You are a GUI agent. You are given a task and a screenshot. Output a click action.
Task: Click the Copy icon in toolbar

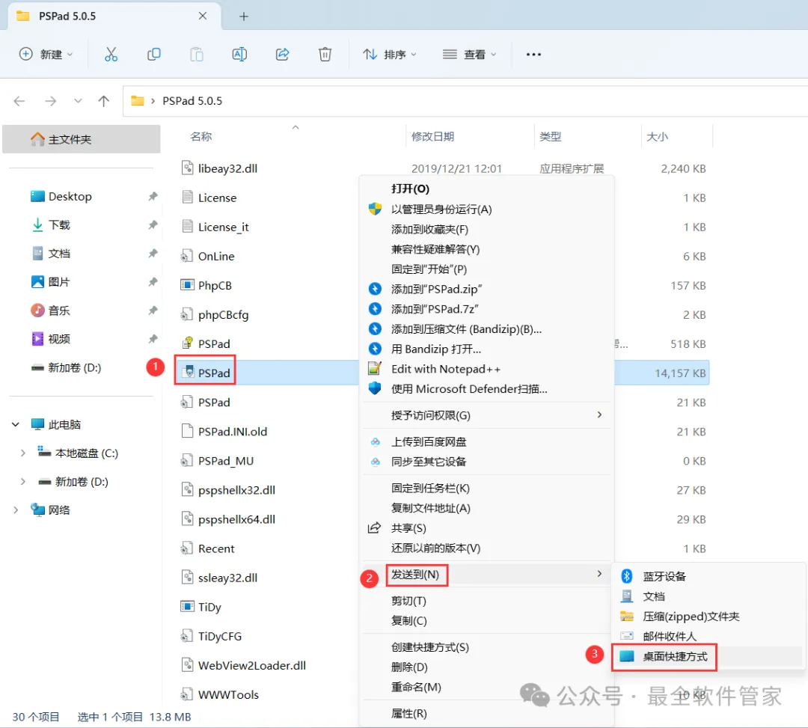point(153,54)
